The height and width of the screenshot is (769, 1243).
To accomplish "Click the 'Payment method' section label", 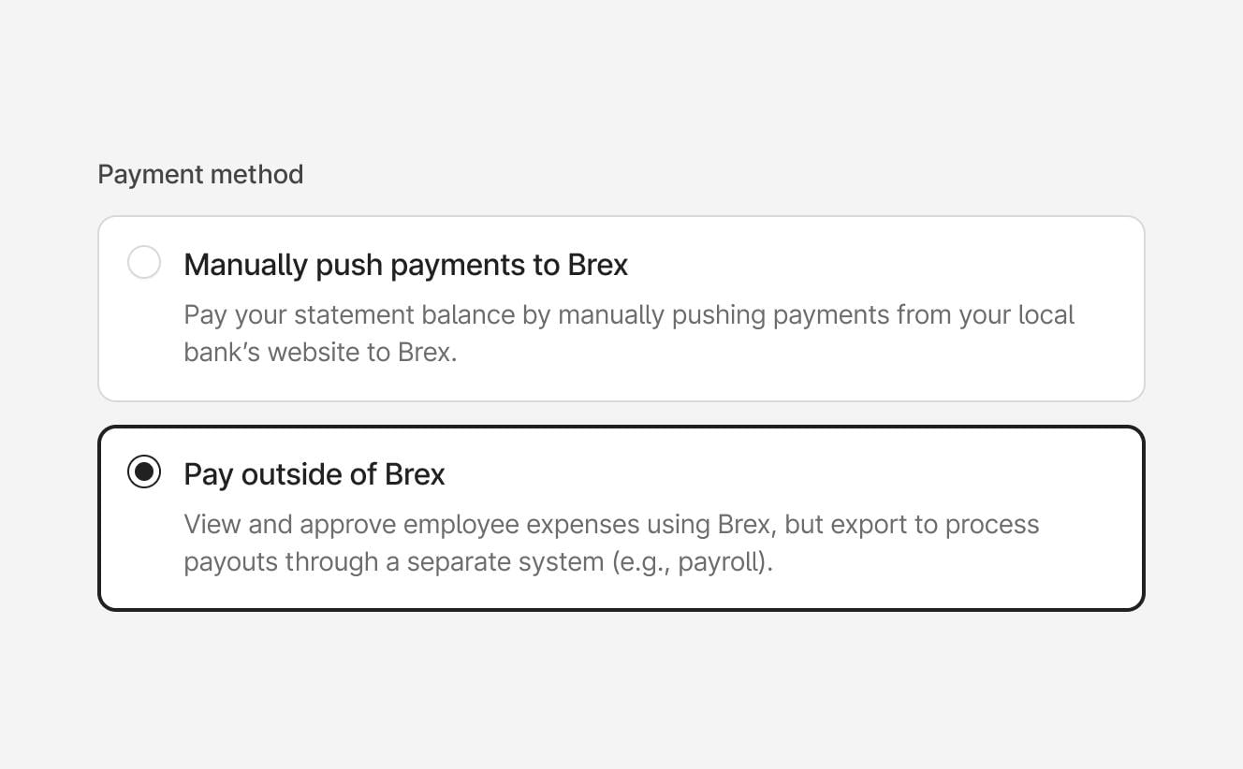I will pos(199,174).
